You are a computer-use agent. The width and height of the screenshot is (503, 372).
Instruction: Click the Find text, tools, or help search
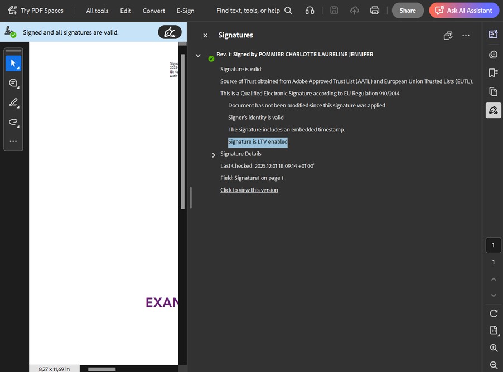coord(254,11)
